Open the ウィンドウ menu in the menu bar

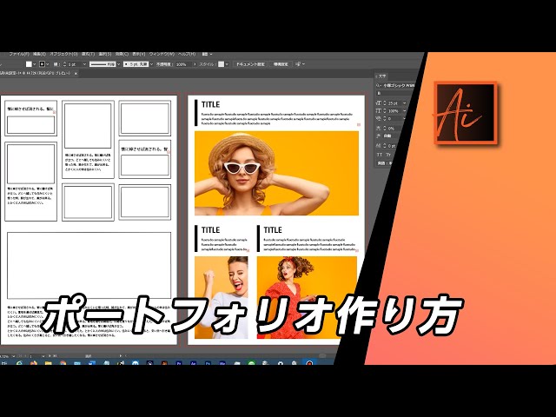coord(159,54)
